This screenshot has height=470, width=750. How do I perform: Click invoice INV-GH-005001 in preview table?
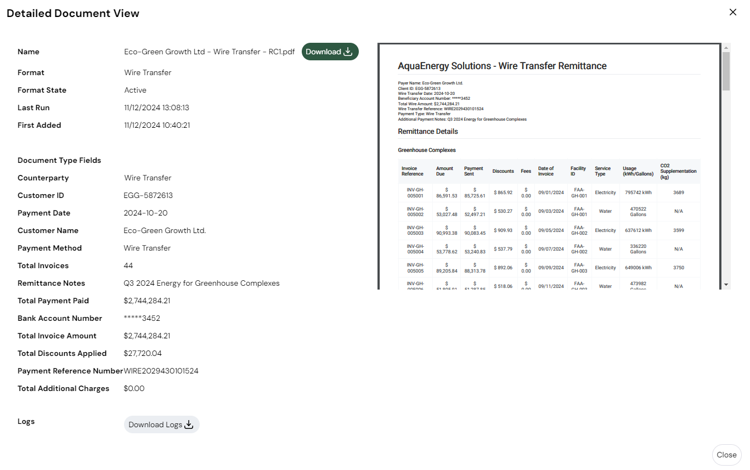coord(415,192)
